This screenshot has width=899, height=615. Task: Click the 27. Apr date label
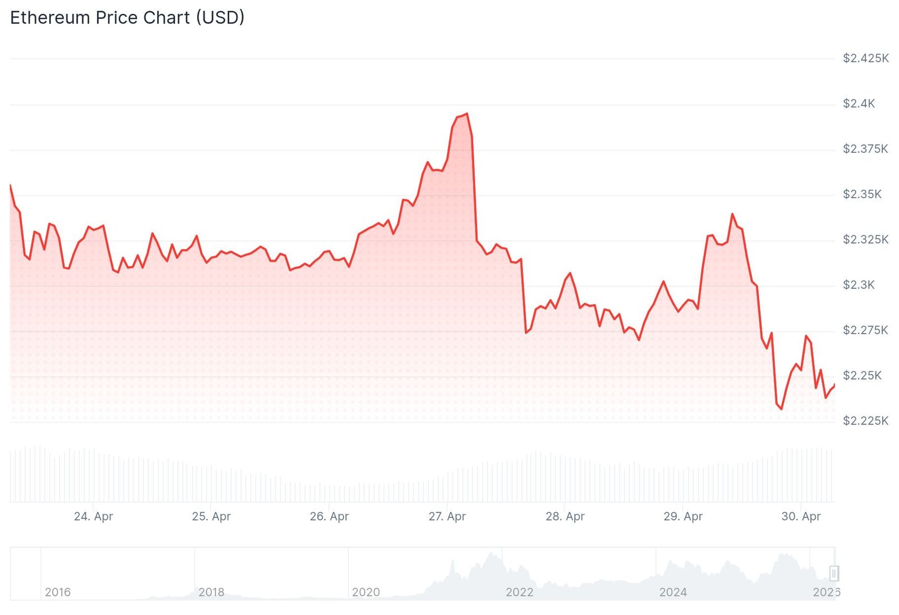[x=447, y=516]
